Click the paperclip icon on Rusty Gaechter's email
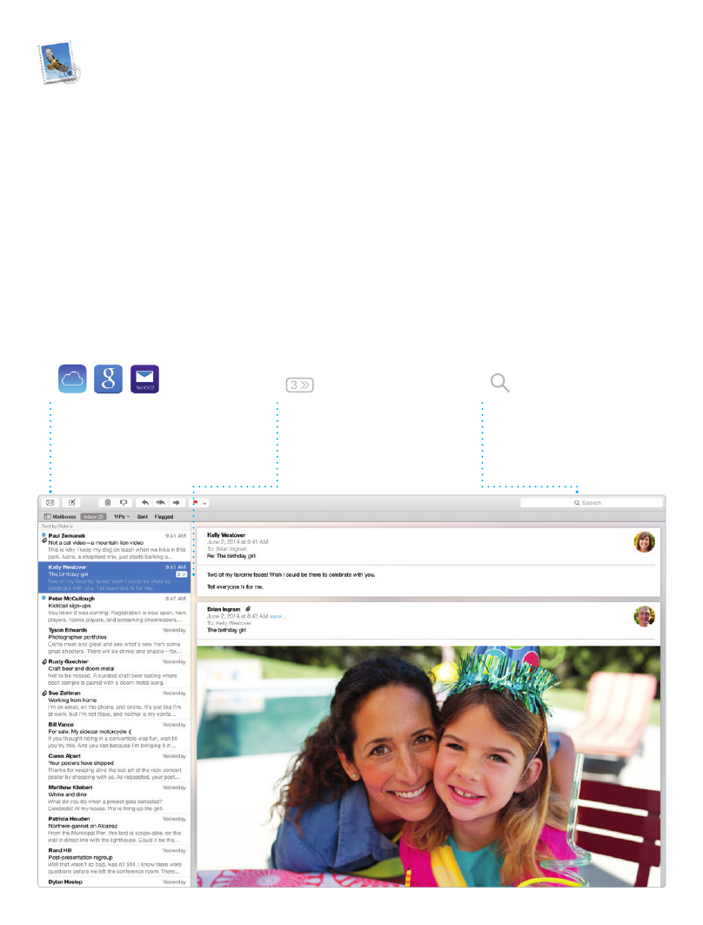The width and height of the screenshot is (703, 925). click(x=44, y=662)
